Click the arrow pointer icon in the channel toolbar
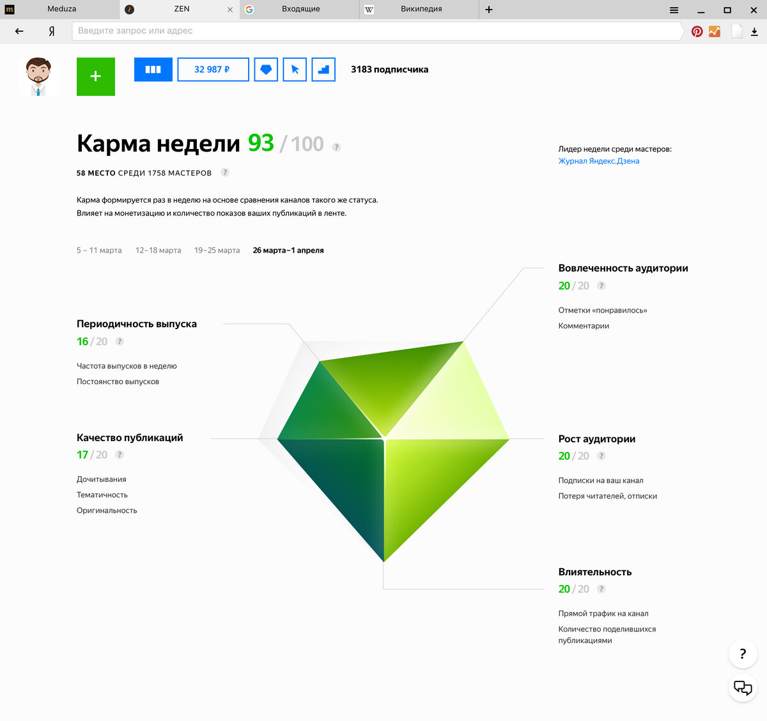The width and height of the screenshot is (767, 721). pyautogui.click(x=294, y=69)
